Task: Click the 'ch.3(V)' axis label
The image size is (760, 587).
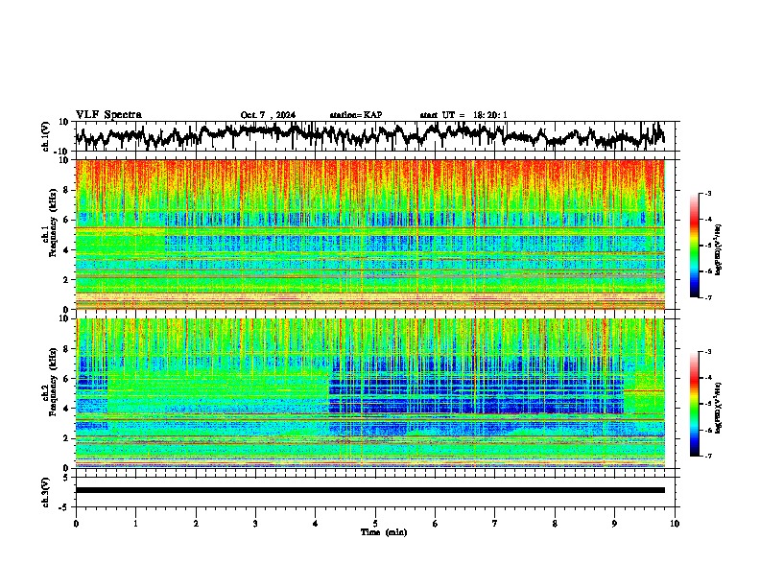Action: click(46, 492)
